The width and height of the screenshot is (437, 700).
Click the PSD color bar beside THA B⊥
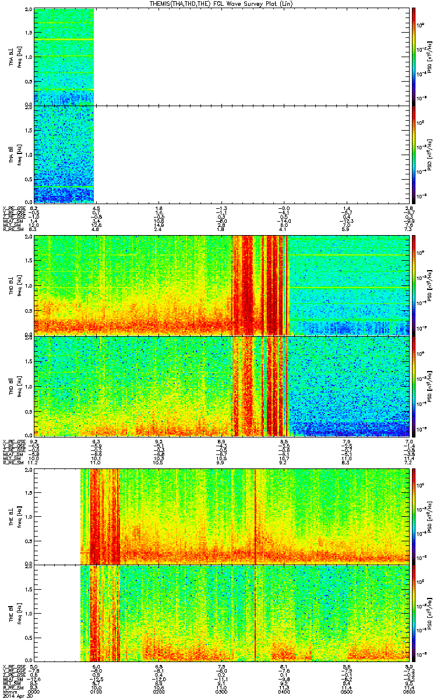pyautogui.click(x=414, y=57)
